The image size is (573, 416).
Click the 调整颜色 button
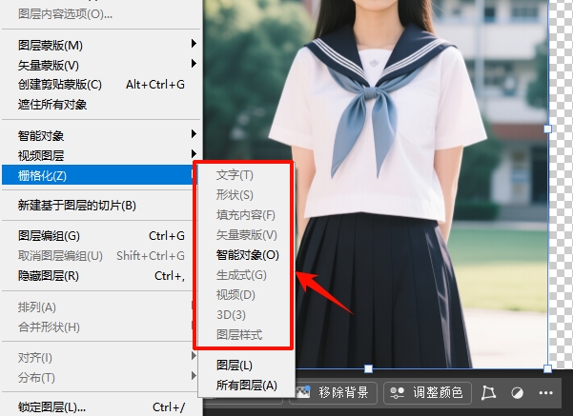tap(427, 392)
